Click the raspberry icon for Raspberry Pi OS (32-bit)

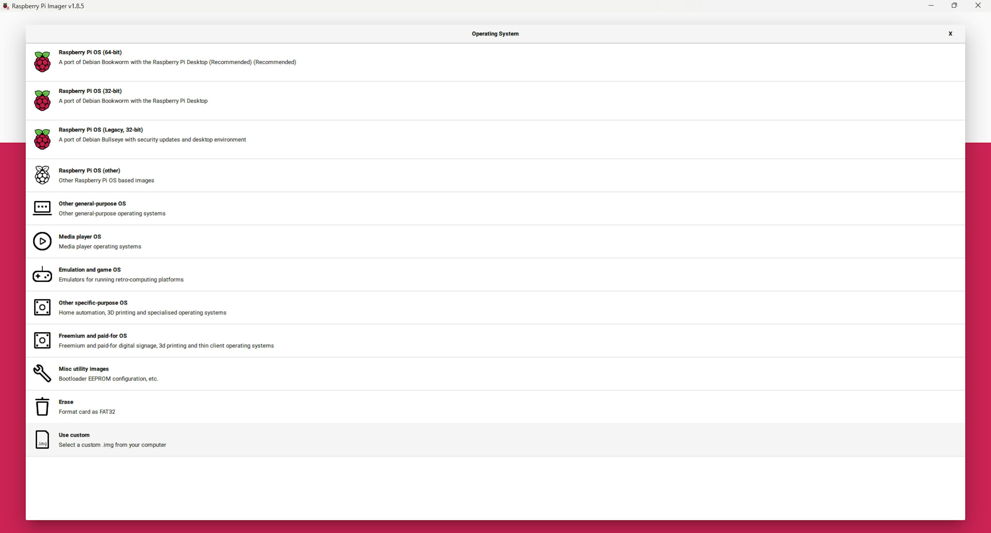tap(42, 100)
